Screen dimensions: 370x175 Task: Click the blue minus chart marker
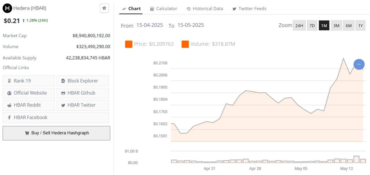[359, 64]
